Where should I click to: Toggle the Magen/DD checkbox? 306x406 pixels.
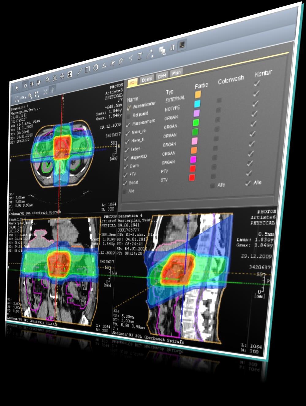tap(126, 159)
